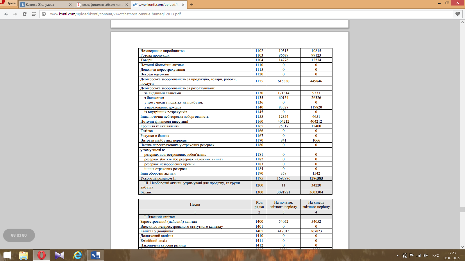This screenshot has width=465, height=261.
Task: Click the Векселі одержані row label
Action: coord(155,74)
